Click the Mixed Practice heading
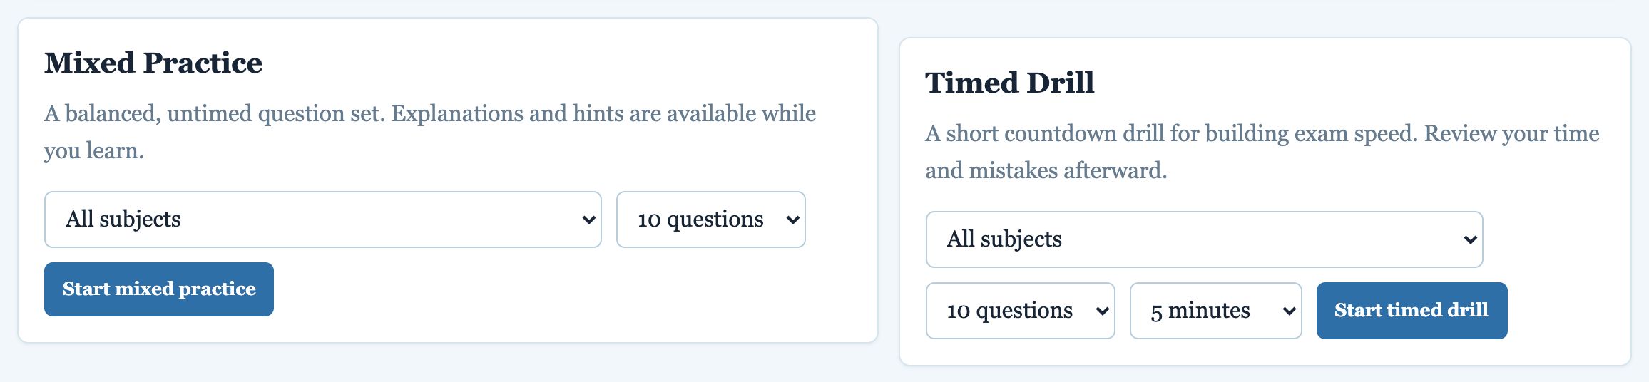Image resolution: width=1649 pixels, height=382 pixels. click(153, 63)
